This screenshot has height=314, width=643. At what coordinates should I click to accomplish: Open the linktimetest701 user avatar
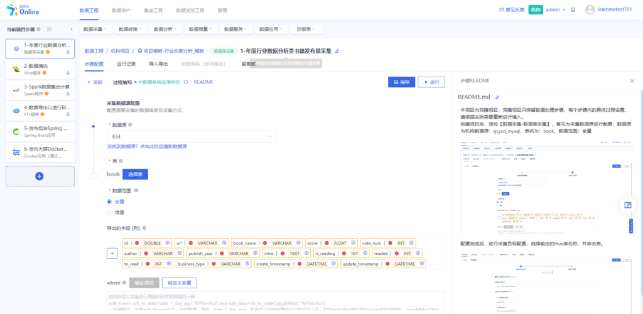coord(590,10)
